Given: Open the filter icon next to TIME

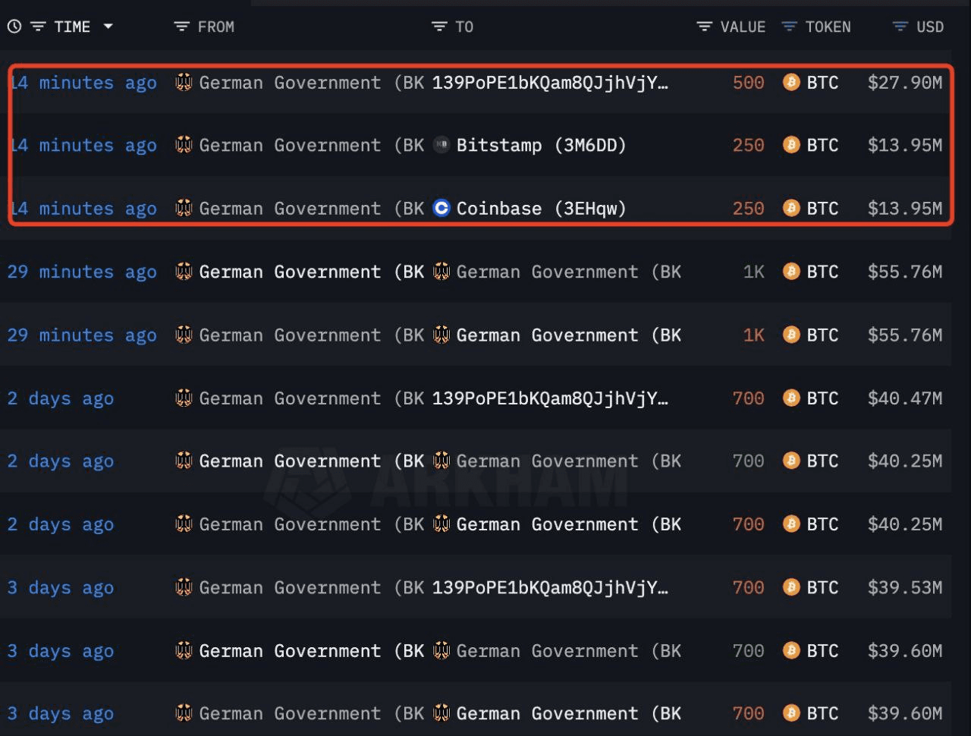Looking at the screenshot, I should [38, 27].
